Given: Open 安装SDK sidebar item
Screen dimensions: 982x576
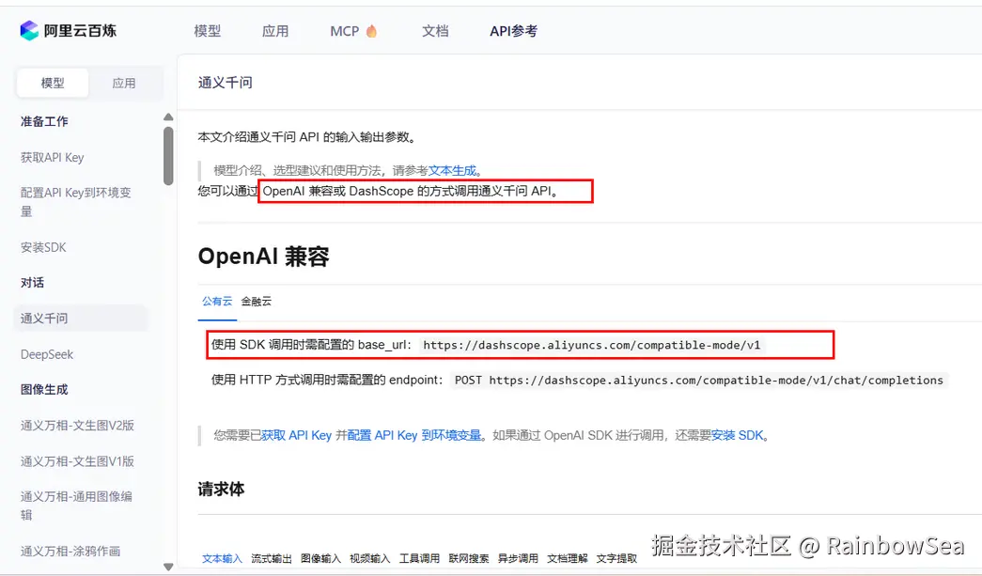Looking at the screenshot, I should tap(43, 247).
